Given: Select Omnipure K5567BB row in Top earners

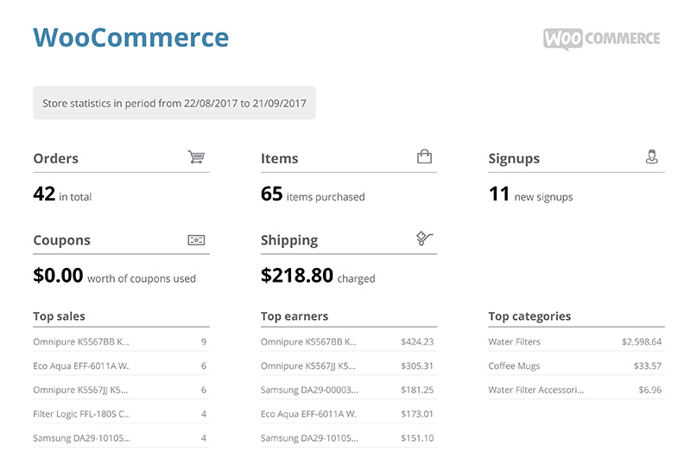Looking at the screenshot, I should click(x=349, y=341).
